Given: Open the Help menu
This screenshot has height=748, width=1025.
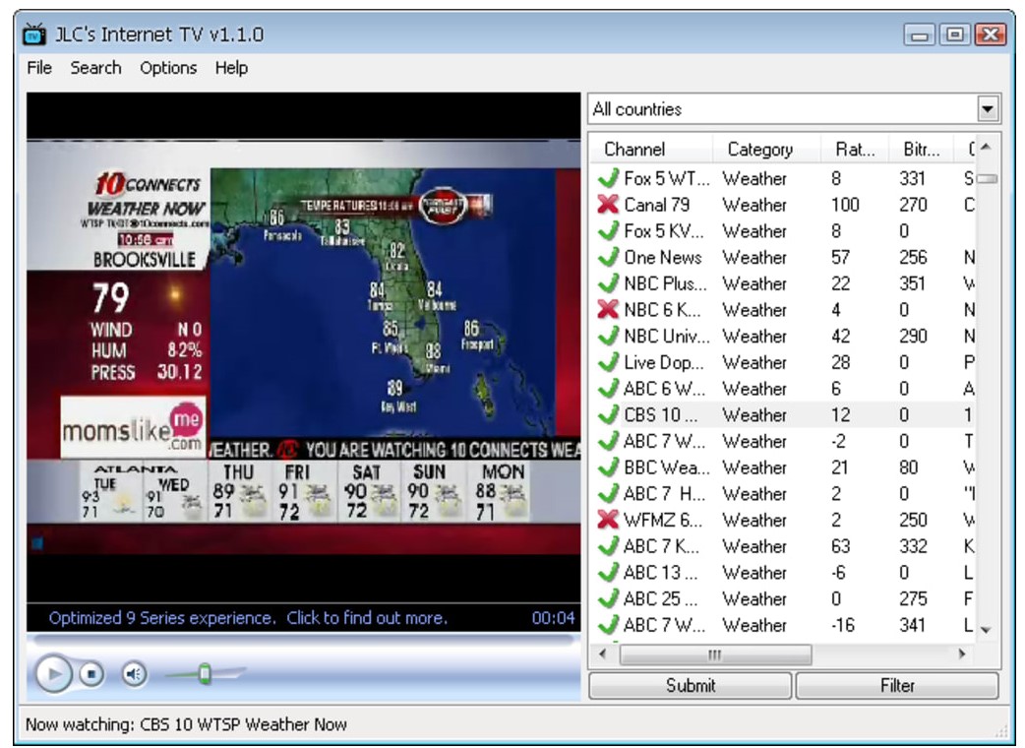Looking at the screenshot, I should (231, 67).
